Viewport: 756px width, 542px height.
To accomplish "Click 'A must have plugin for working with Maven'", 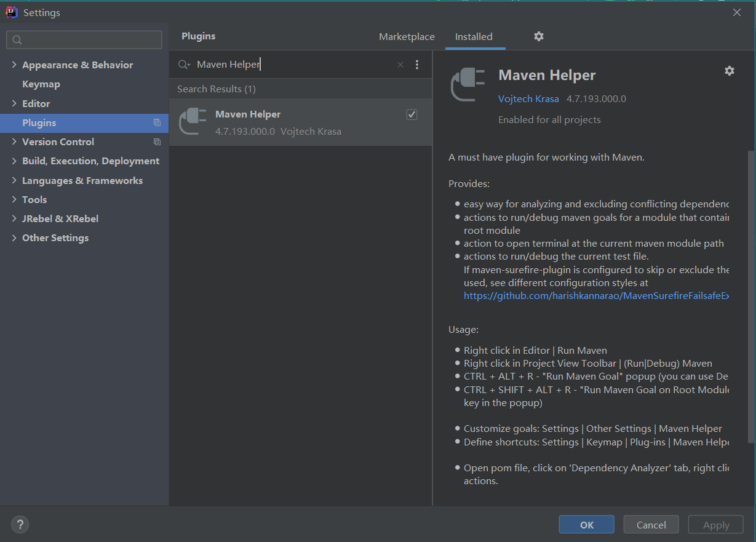I will 546,157.
